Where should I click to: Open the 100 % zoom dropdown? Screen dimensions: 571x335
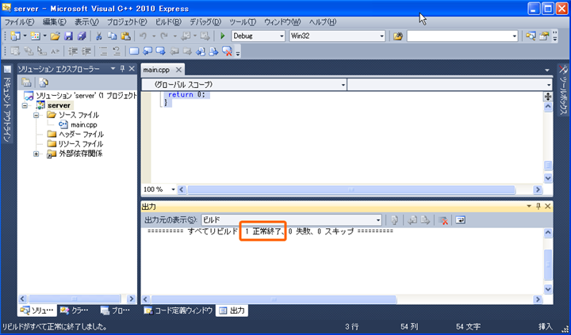click(173, 189)
